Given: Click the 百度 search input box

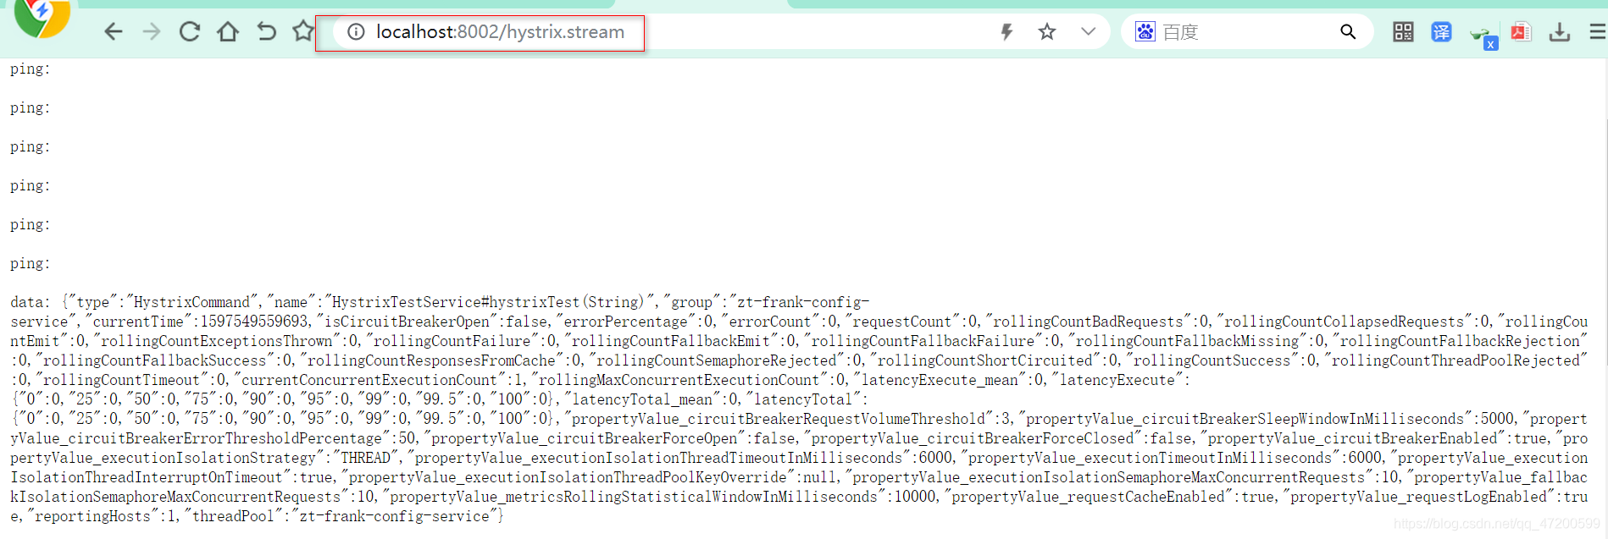Looking at the screenshot, I should tap(1245, 32).
